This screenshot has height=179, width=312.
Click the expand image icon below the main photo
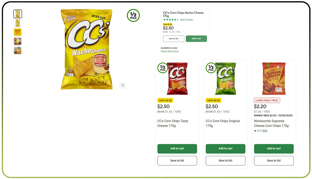click(123, 85)
